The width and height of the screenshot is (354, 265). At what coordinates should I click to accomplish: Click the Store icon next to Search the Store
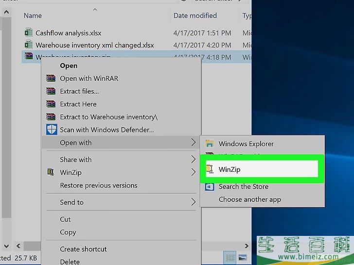click(x=210, y=186)
